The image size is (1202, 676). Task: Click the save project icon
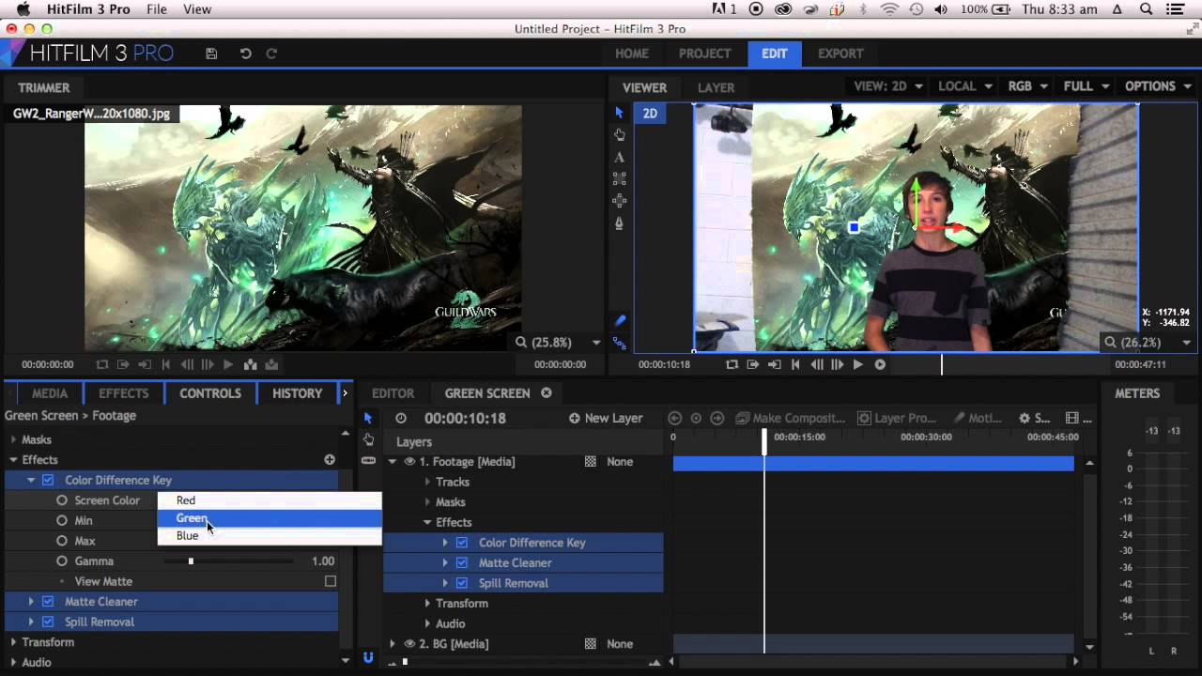click(212, 54)
